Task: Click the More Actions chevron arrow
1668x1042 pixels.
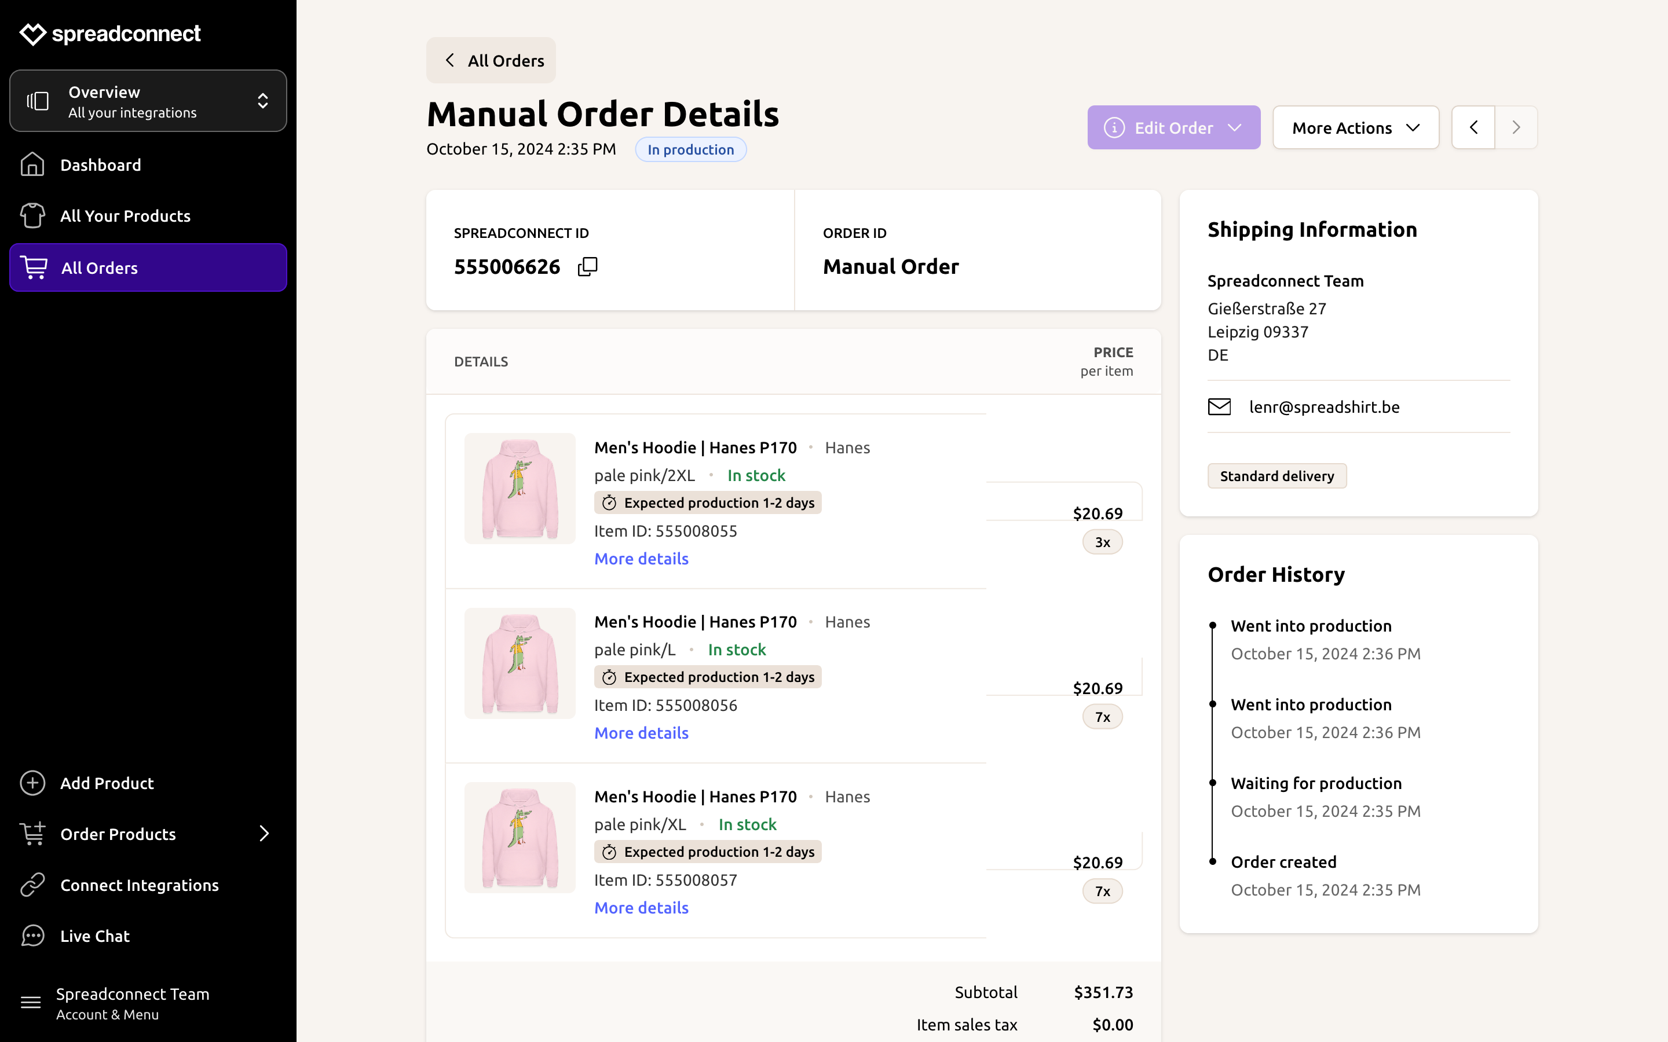Action: 1413,127
